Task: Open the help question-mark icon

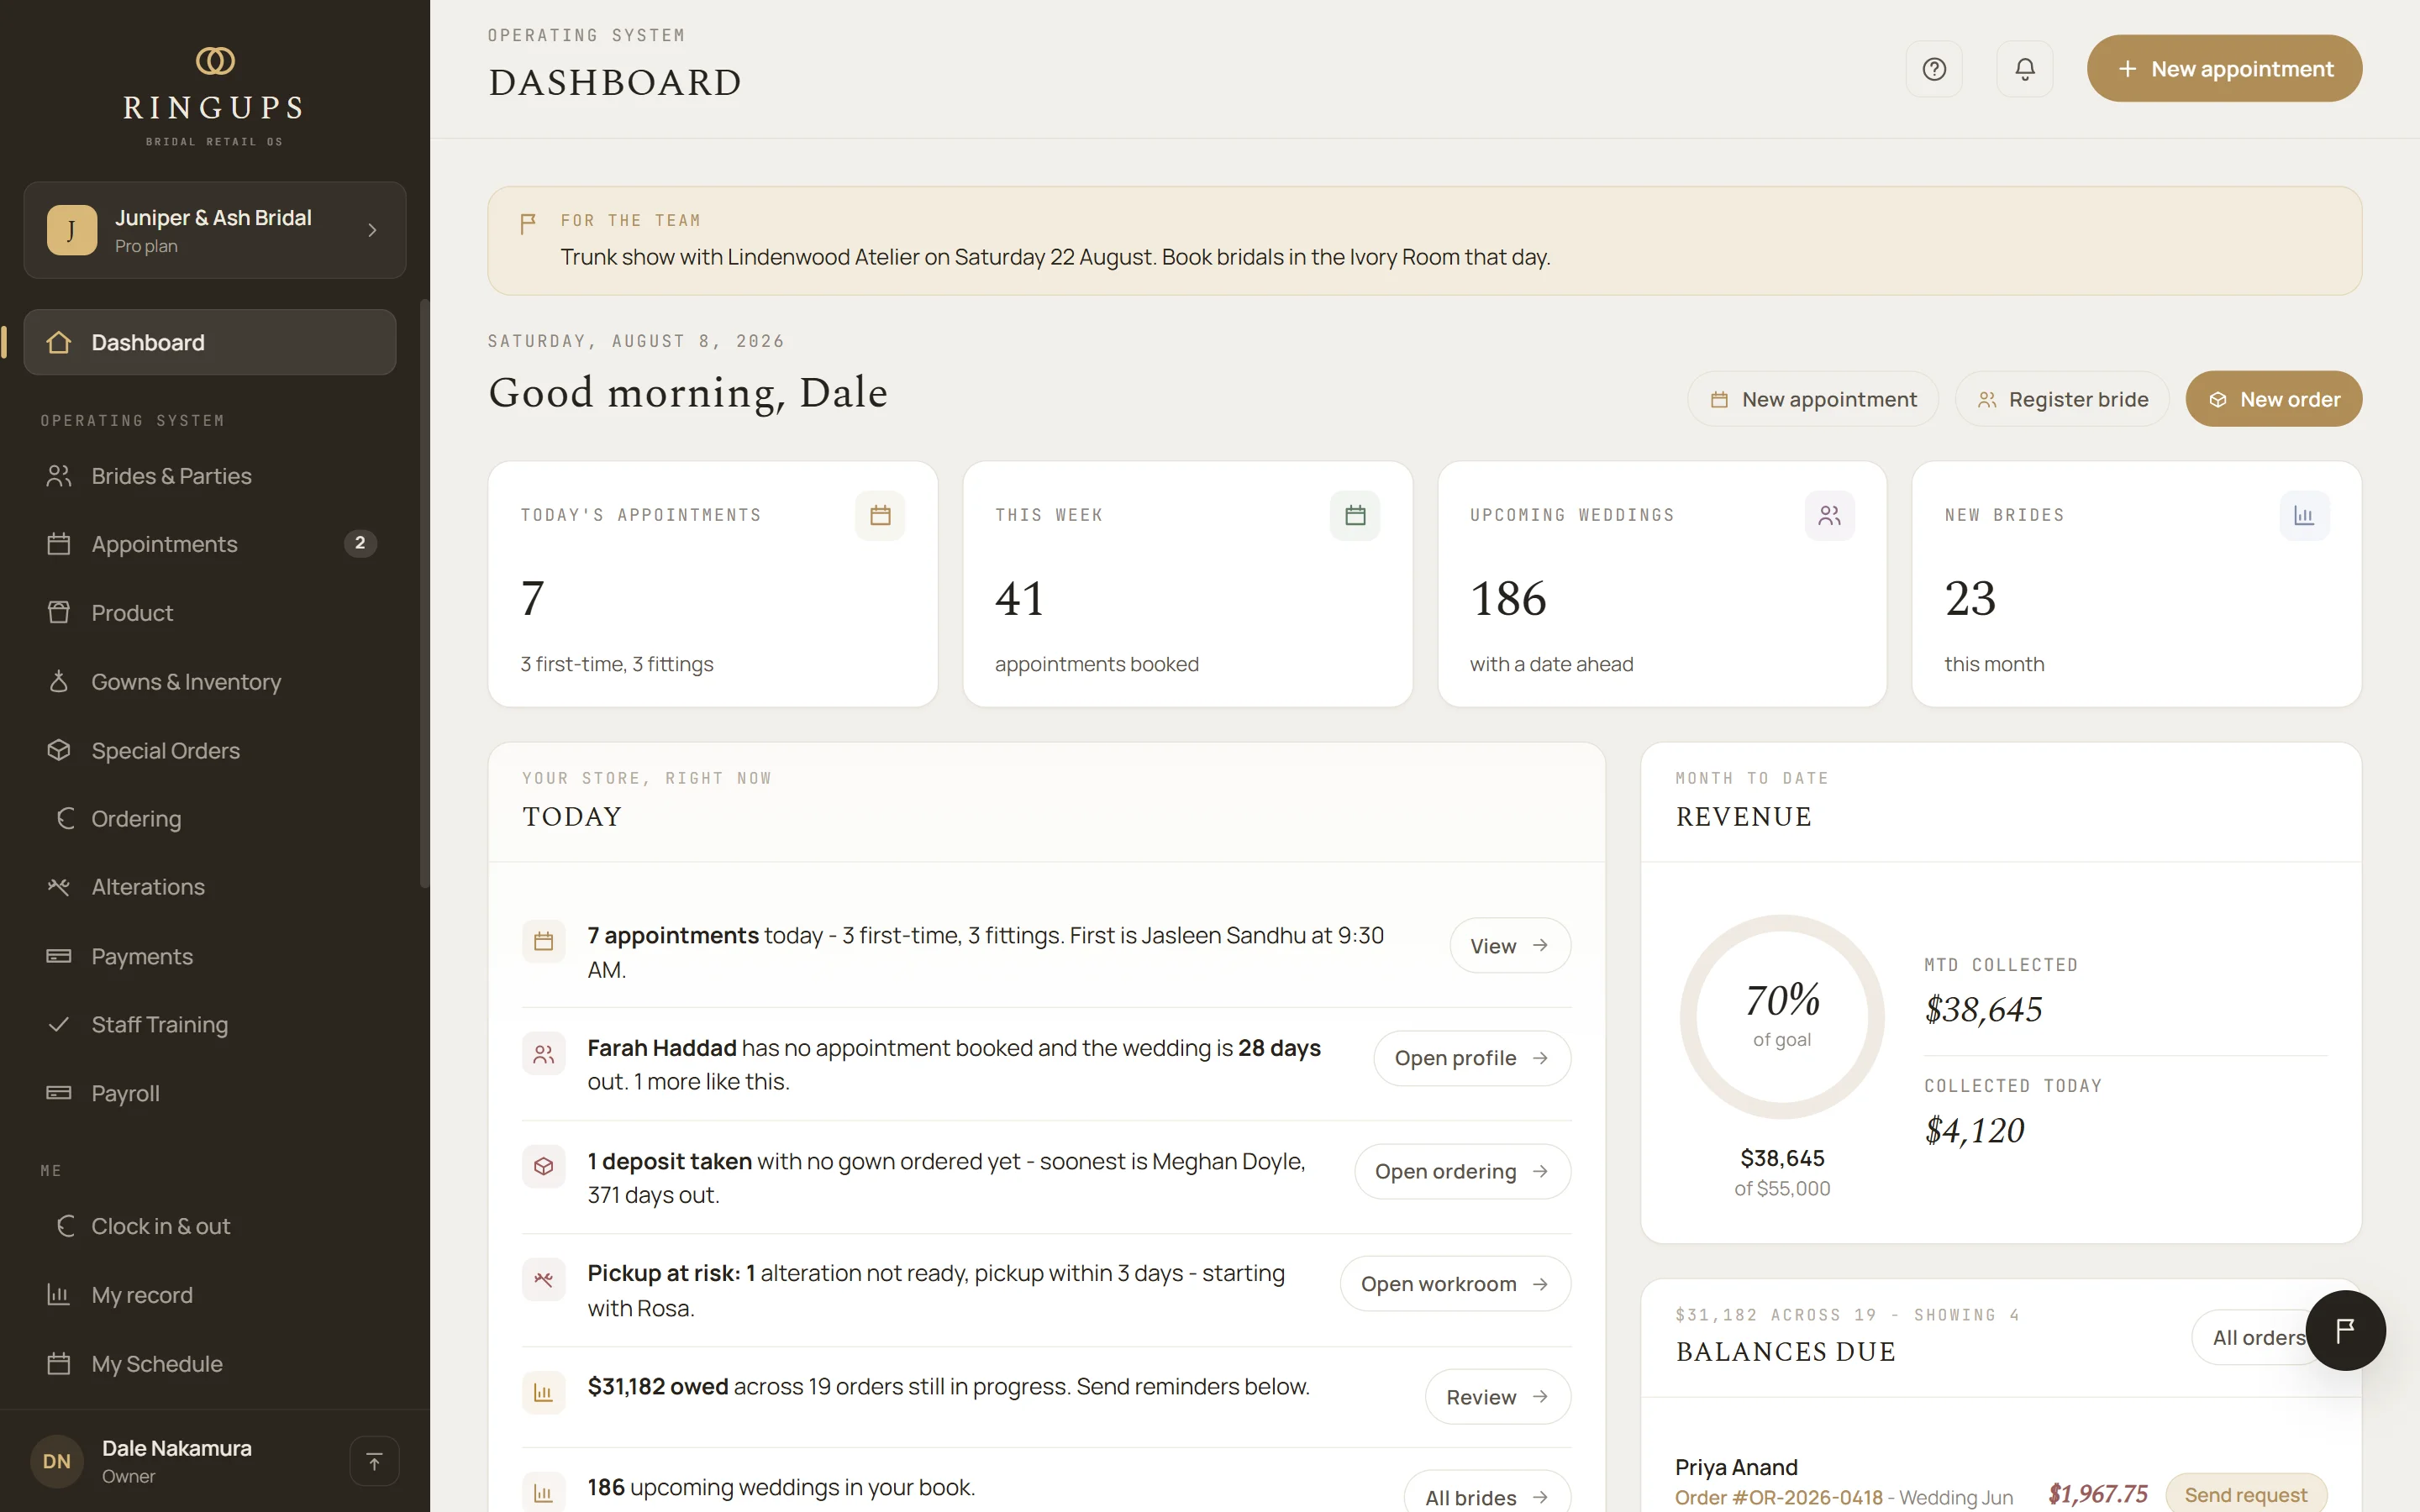Action: click(1934, 69)
